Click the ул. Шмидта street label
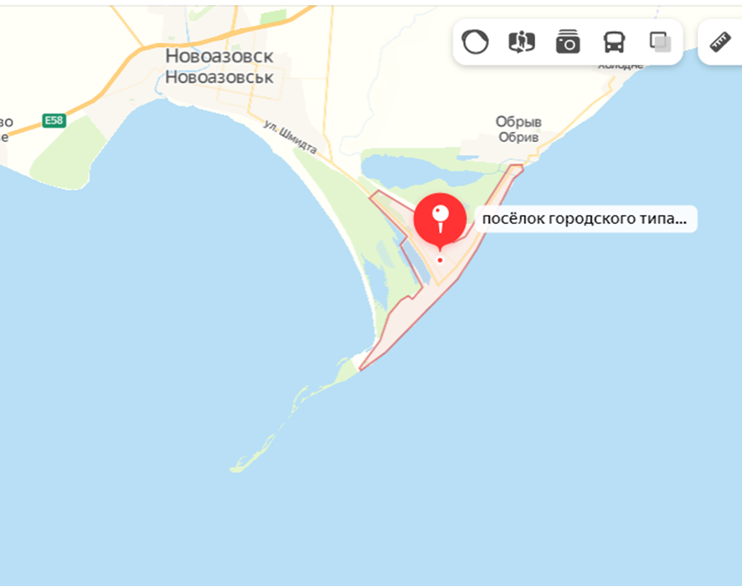The height and width of the screenshot is (586, 742). pos(290,137)
